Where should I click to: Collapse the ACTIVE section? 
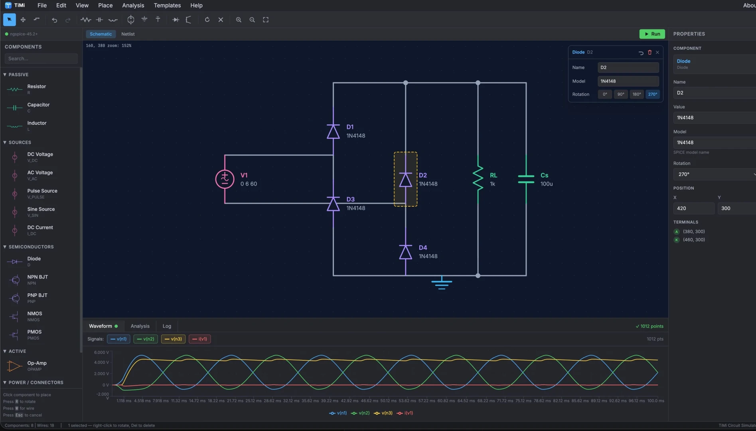tap(15, 351)
